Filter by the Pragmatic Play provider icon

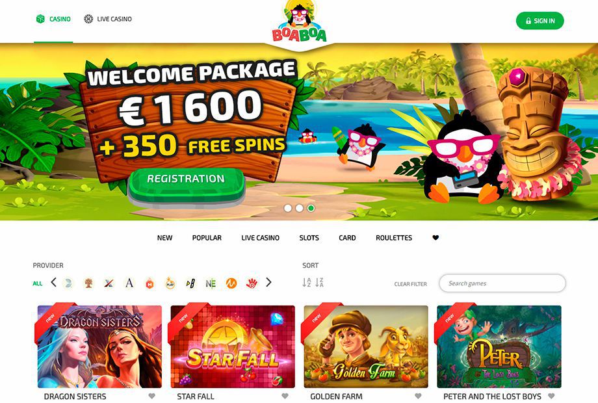click(x=170, y=283)
